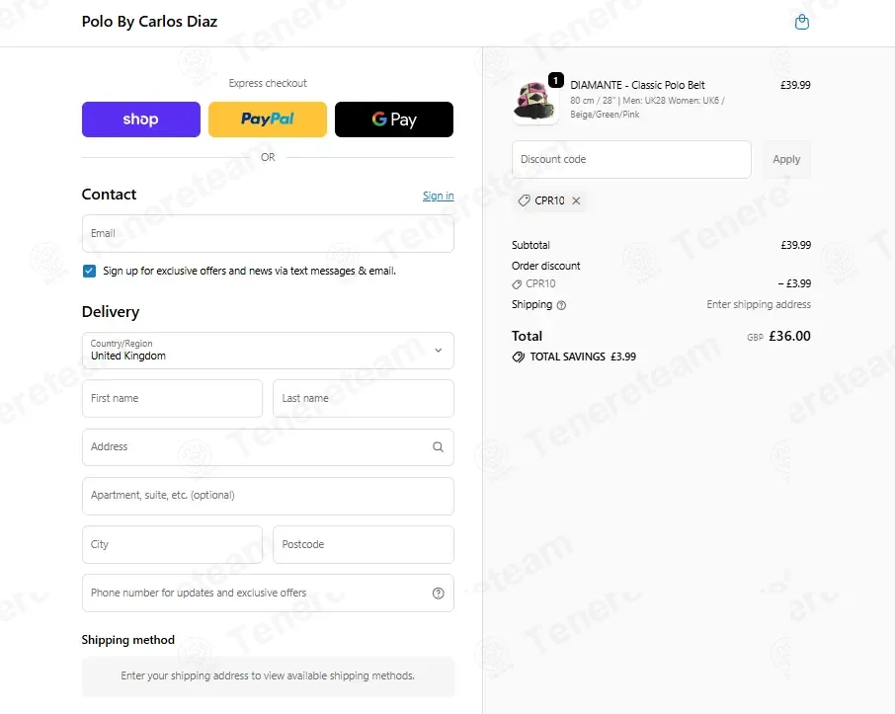Expand the Country/Region dropdown
This screenshot has height=714, width=895.
268,351
